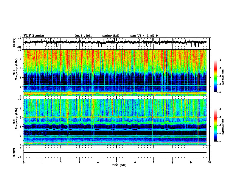236x182 pixels.
Task: Click time axis tick label "3"
Action: point(79,162)
